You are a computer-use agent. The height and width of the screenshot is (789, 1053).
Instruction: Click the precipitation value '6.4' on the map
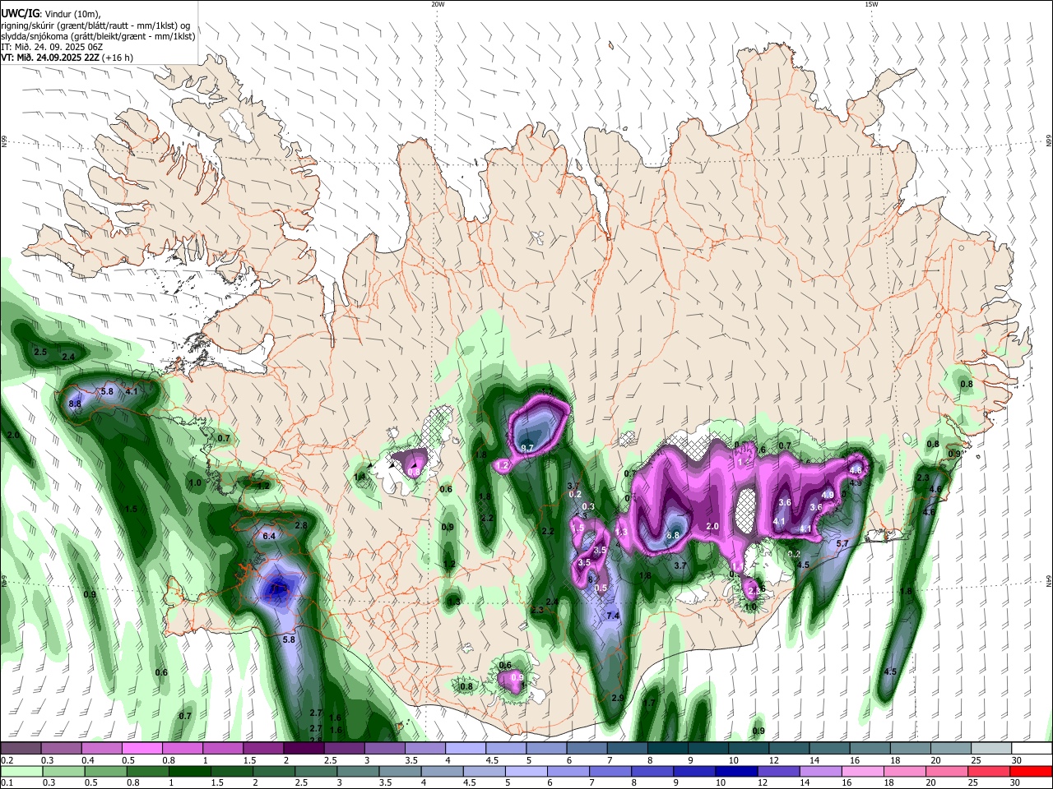pyautogui.click(x=268, y=536)
